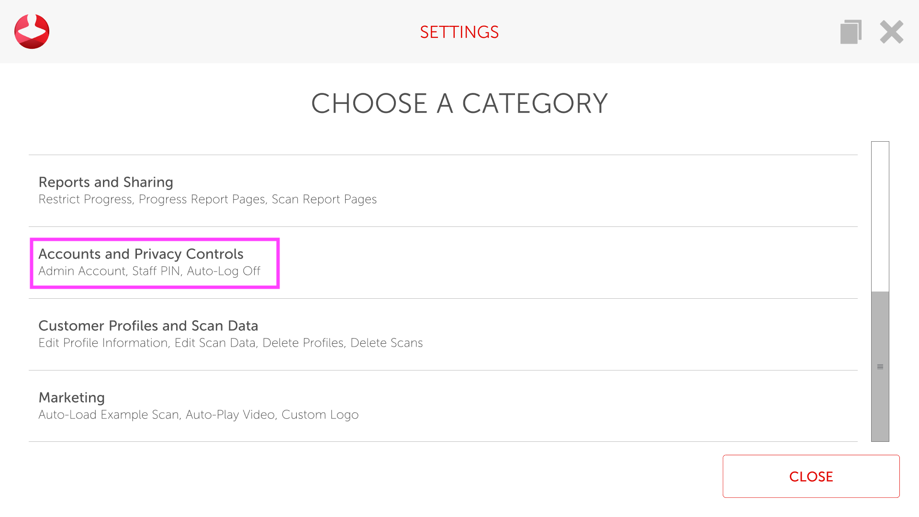
Task: Close settings with the X icon
Action: pos(891,32)
